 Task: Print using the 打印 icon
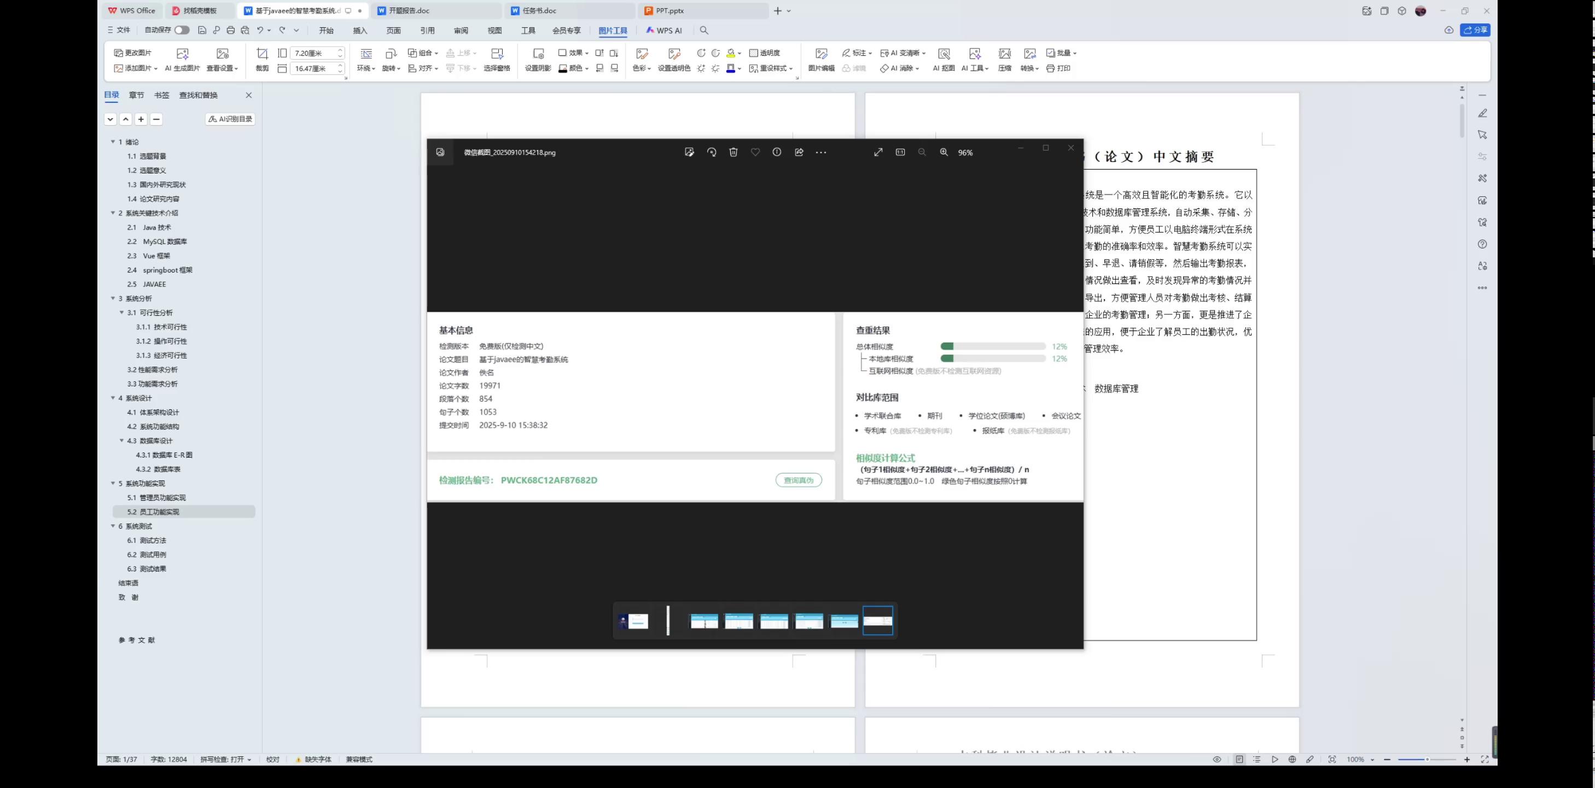1060,68
